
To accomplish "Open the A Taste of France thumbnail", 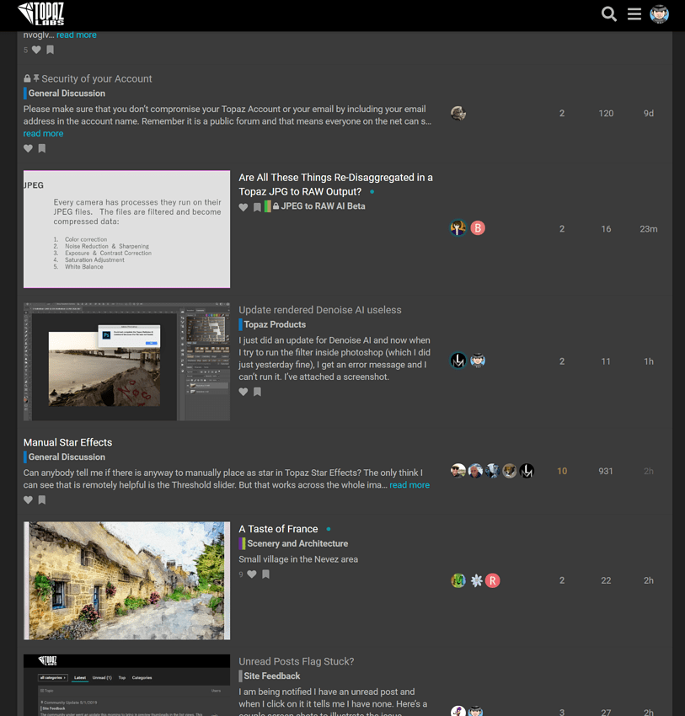I will point(126,580).
